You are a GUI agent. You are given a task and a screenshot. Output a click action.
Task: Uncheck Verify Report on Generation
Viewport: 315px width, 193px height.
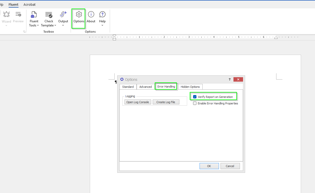click(x=195, y=97)
